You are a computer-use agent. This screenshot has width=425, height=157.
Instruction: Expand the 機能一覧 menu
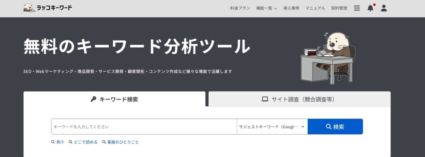click(267, 8)
